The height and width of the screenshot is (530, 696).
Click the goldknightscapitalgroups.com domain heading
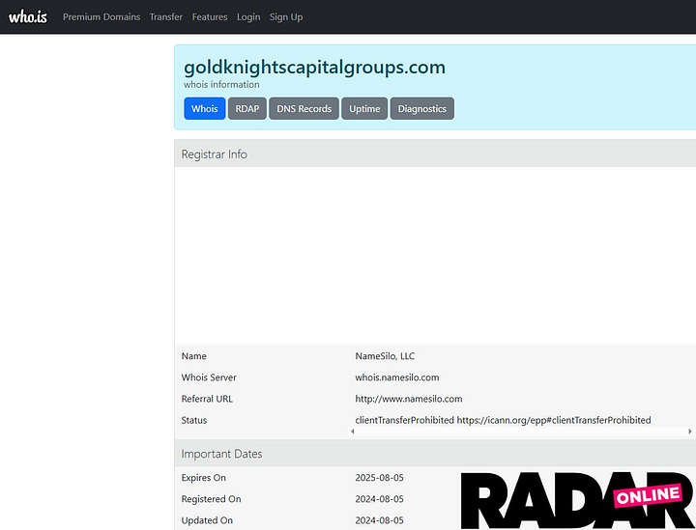(x=314, y=68)
